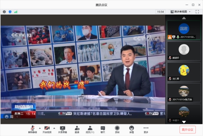Open the 更多 more menu
This screenshot has width=203, height=136.
click(x=146, y=130)
